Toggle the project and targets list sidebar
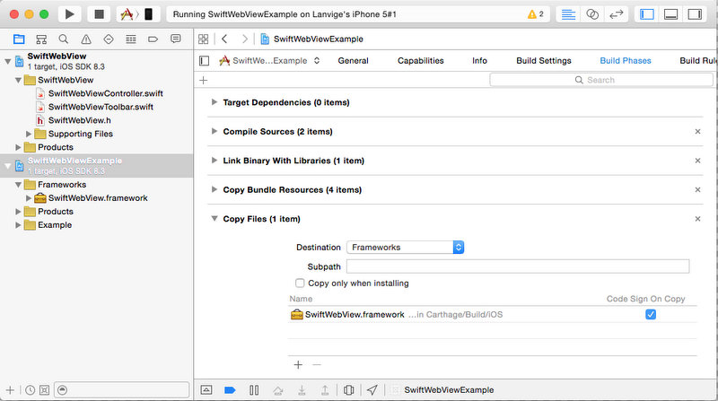The image size is (718, 401). point(205,61)
